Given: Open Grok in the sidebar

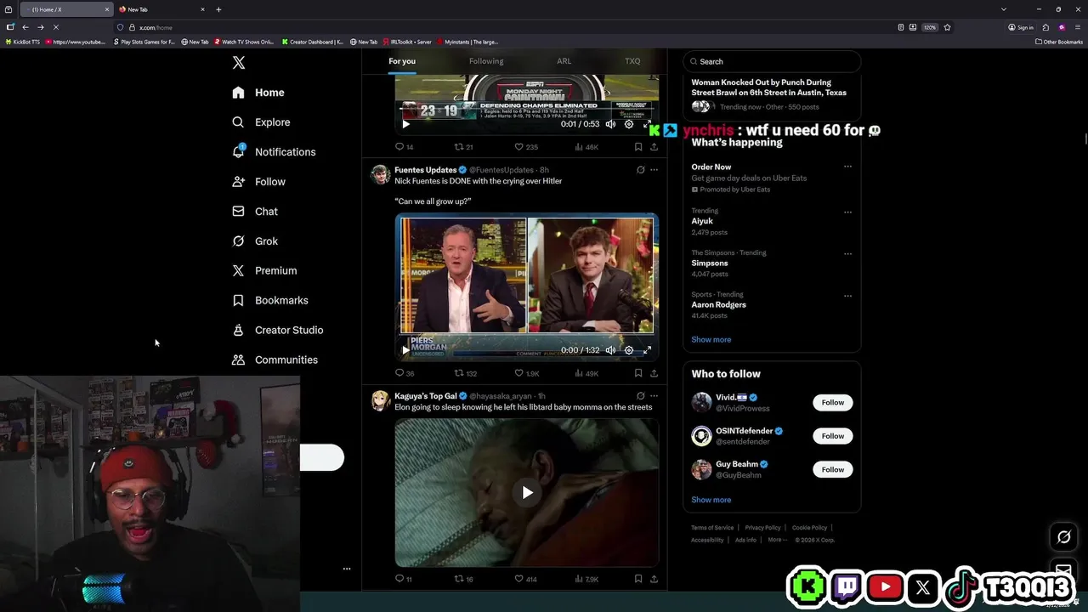Looking at the screenshot, I should click(255, 241).
